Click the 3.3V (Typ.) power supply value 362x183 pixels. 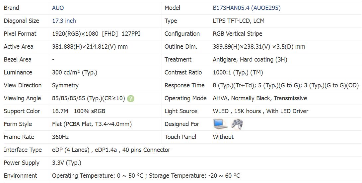click(66, 163)
